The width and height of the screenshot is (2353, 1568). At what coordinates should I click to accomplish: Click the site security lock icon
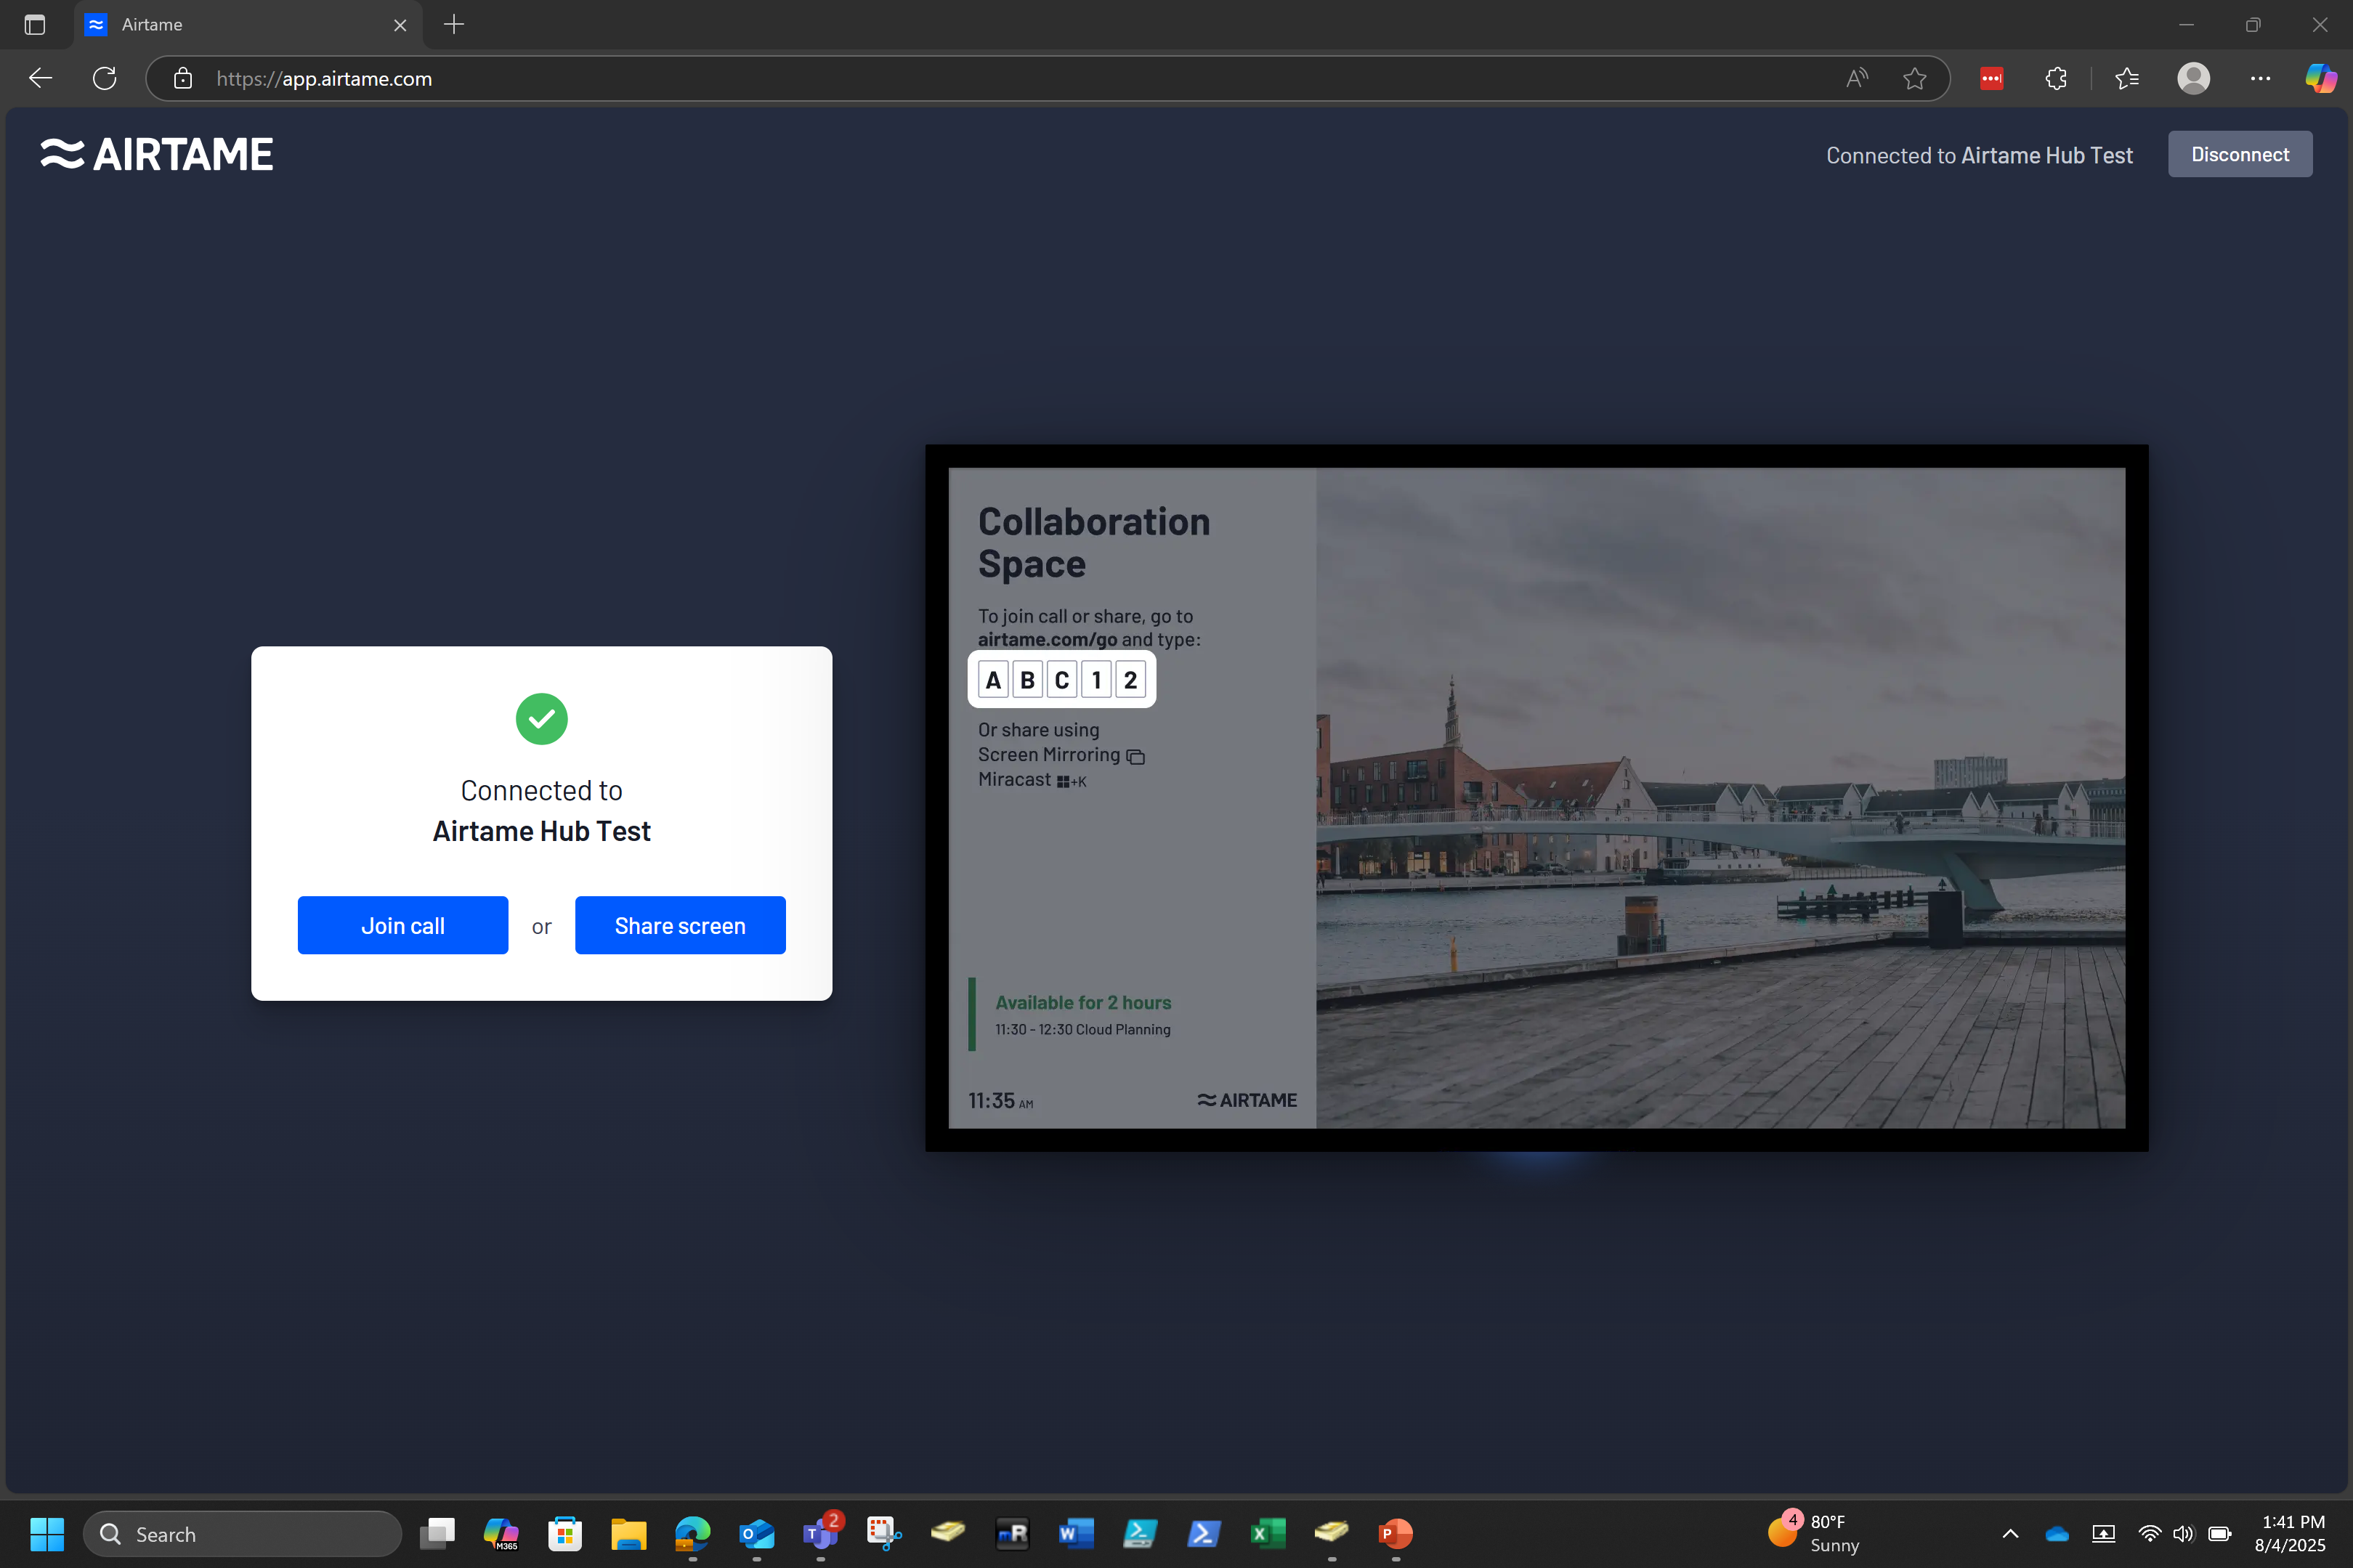[183, 78]
